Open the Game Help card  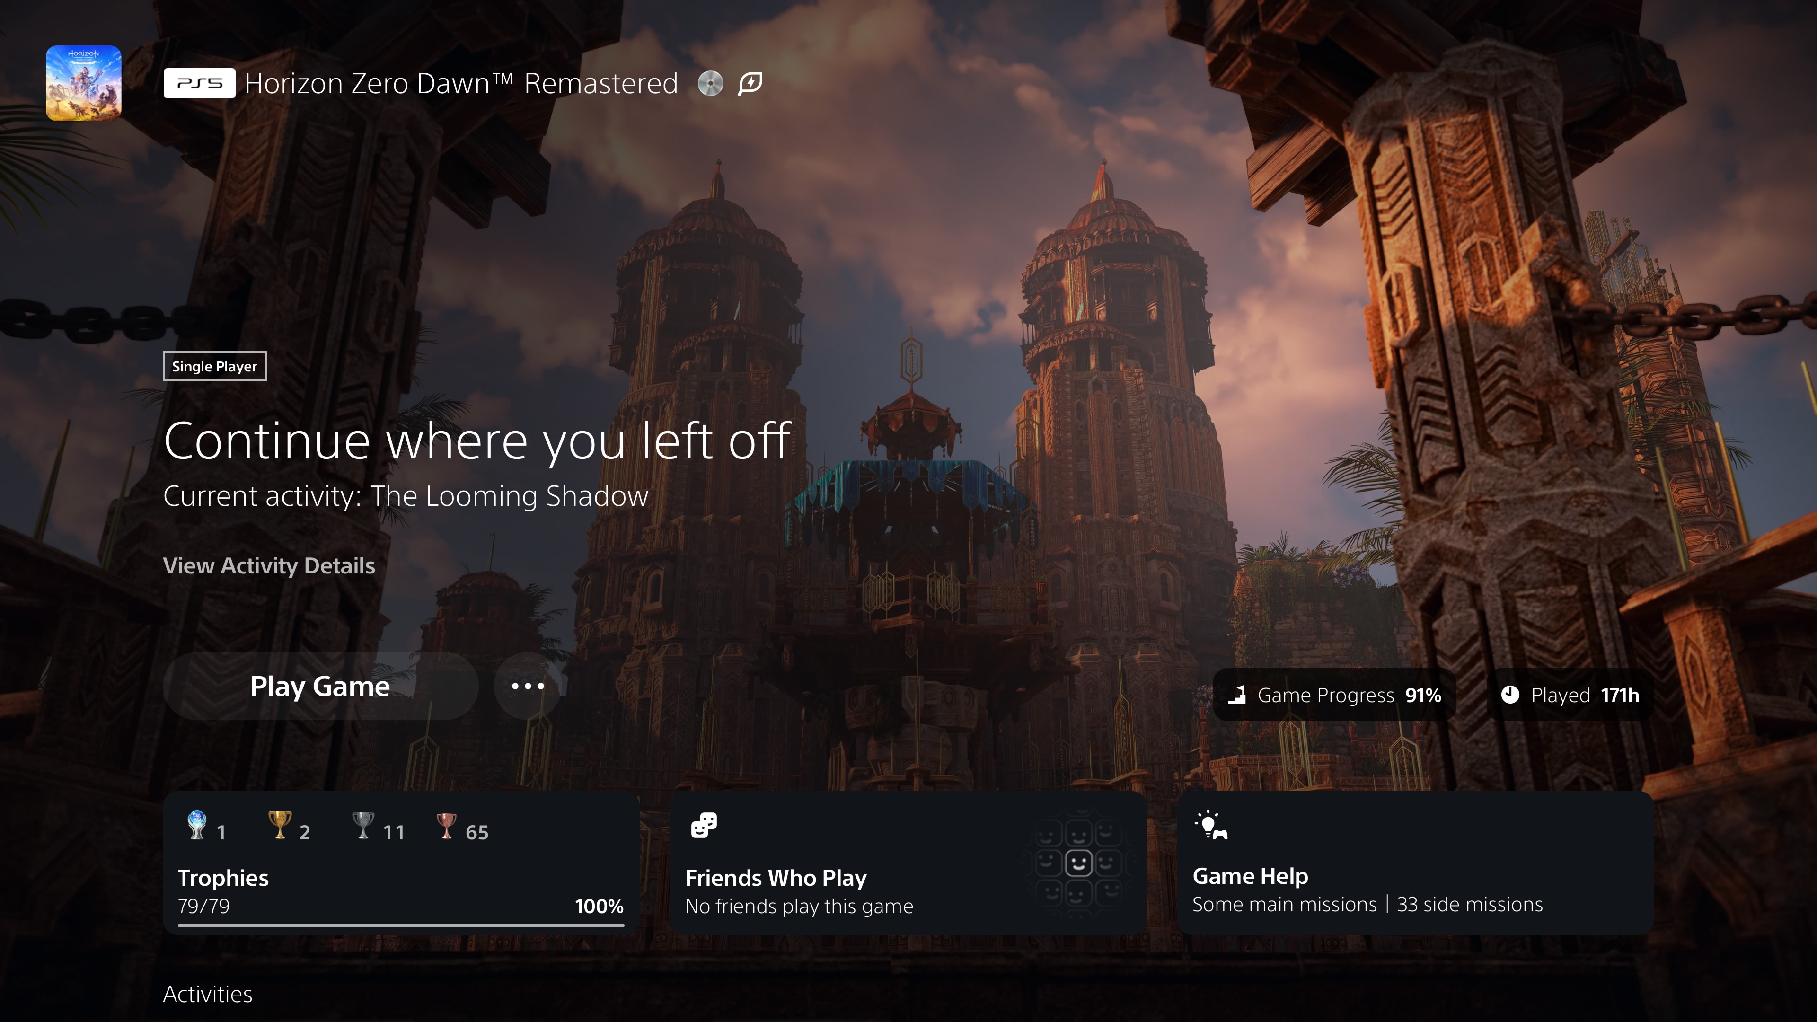(1416, 863)
